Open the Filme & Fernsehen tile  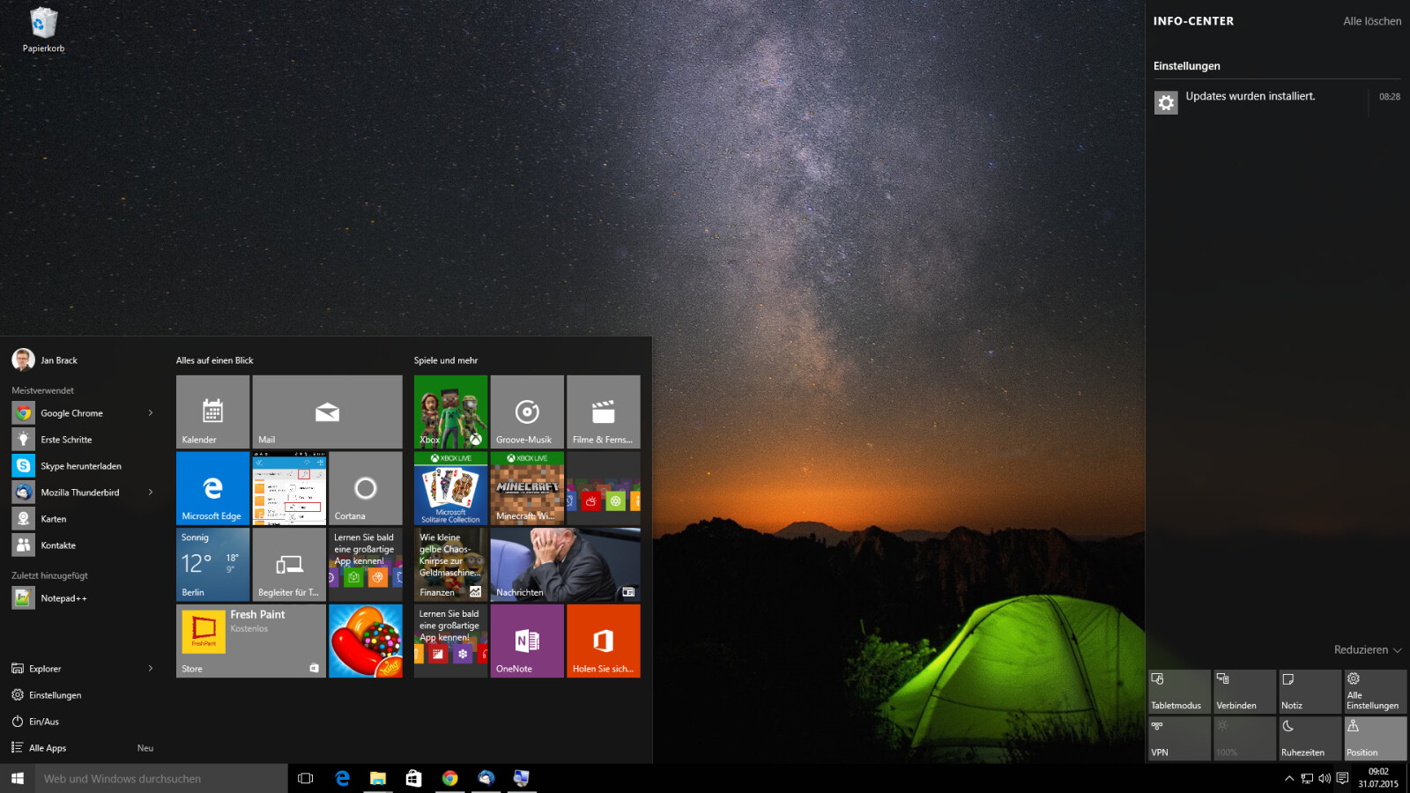(x=603, y=412)
